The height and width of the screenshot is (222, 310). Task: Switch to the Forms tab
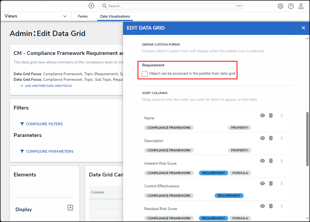pos(83,16)
